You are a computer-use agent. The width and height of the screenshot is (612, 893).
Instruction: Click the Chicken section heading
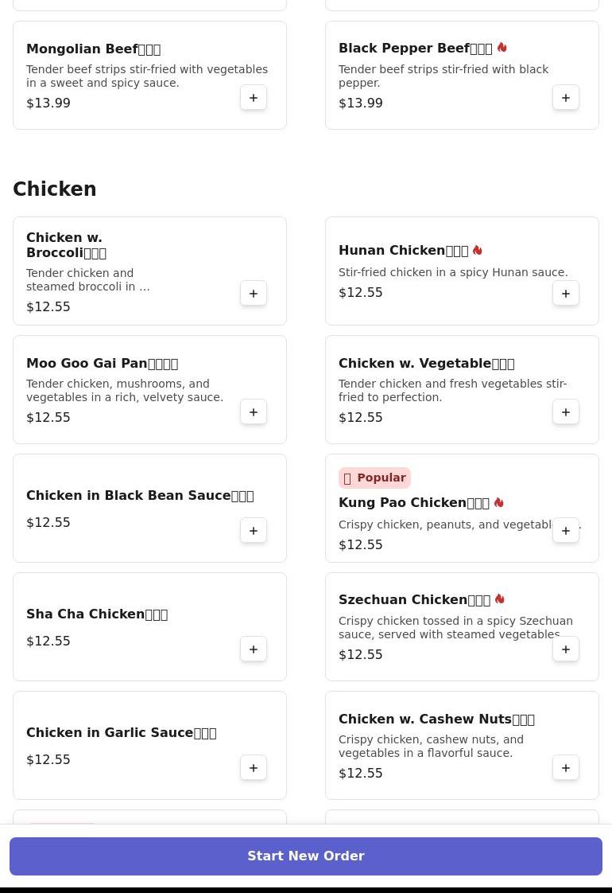coord(55,189)
